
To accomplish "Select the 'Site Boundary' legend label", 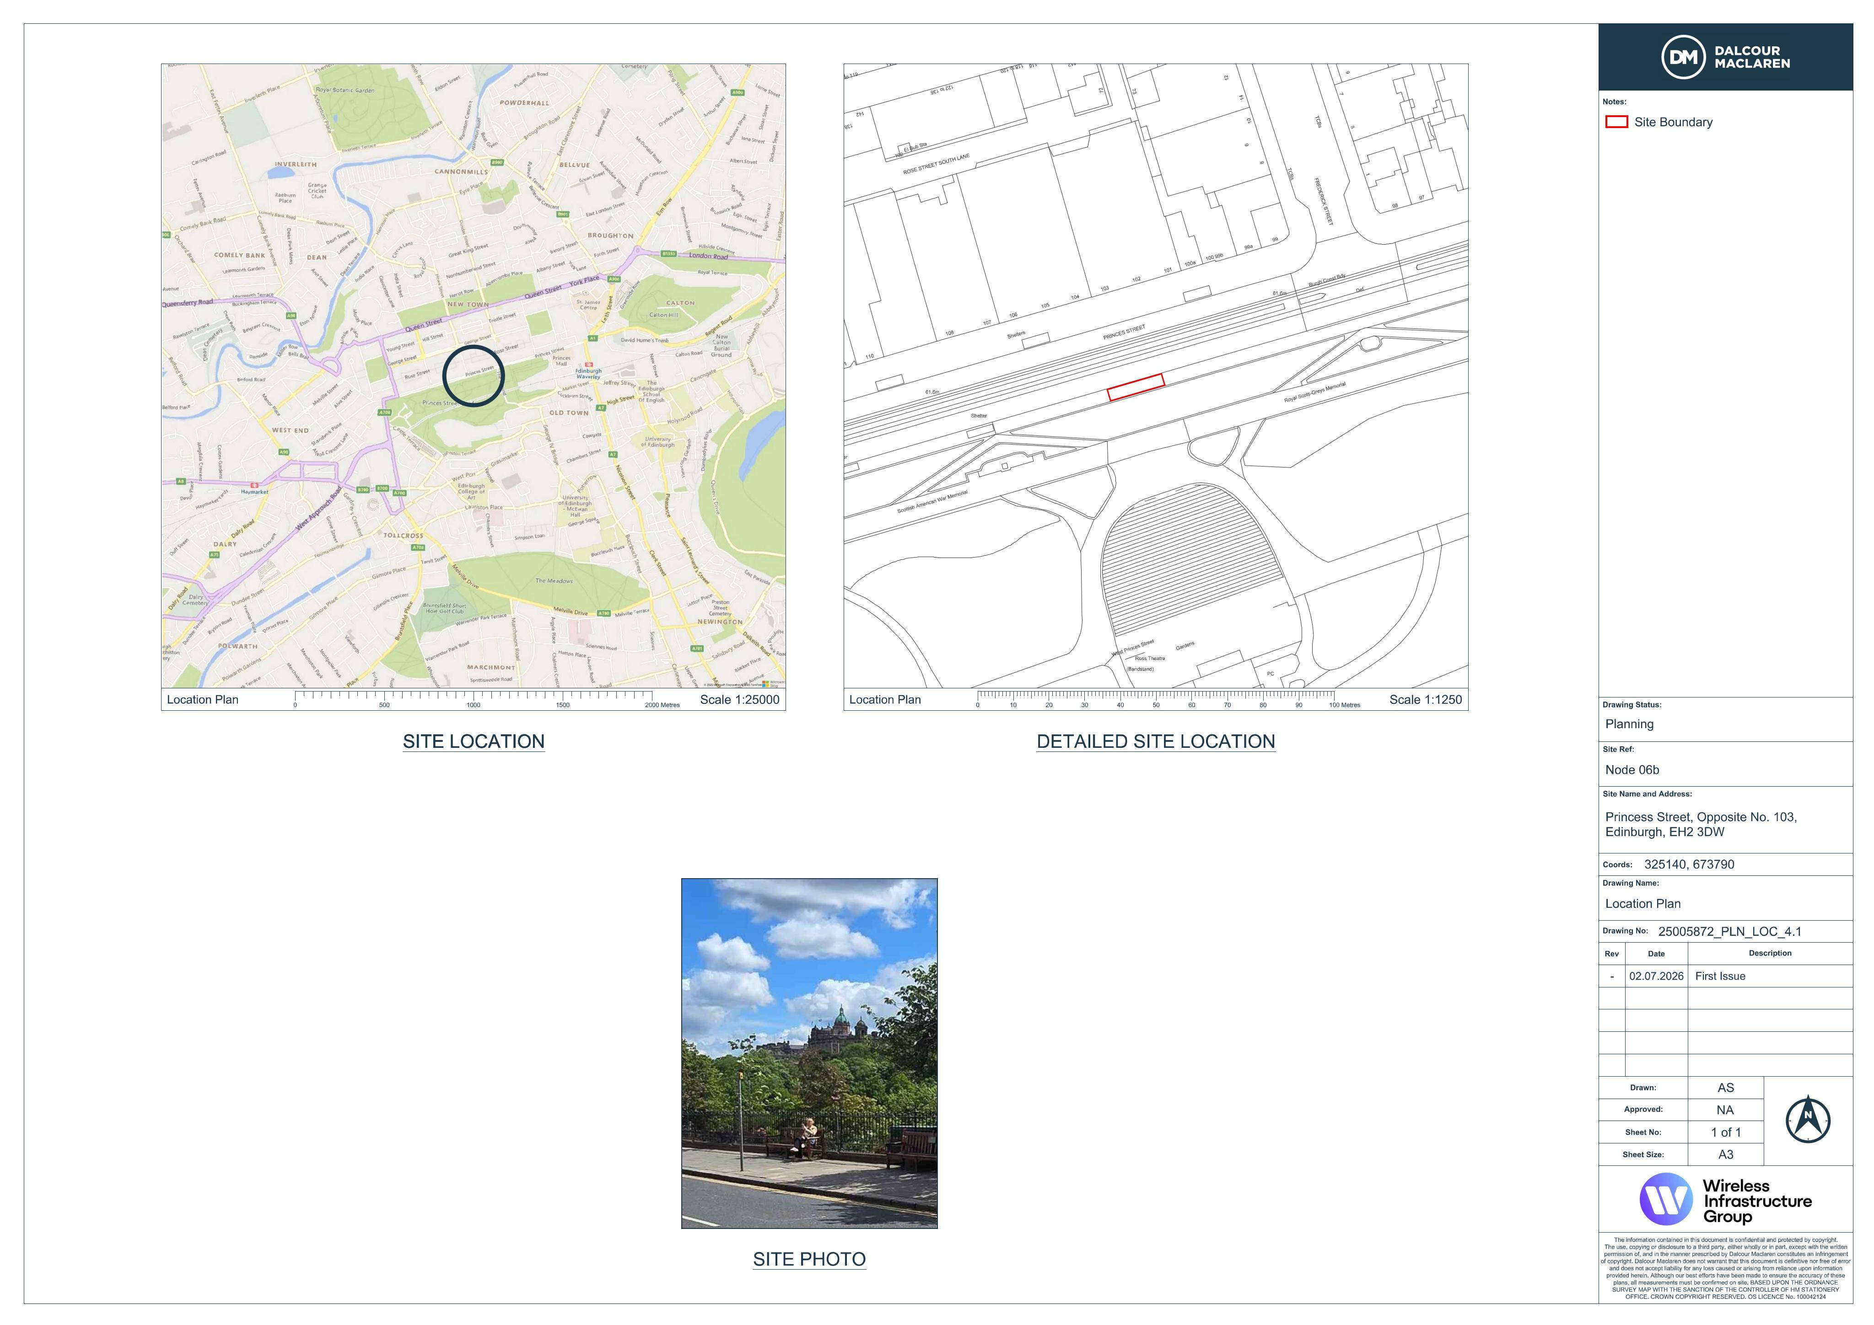I will point(1673,123).
